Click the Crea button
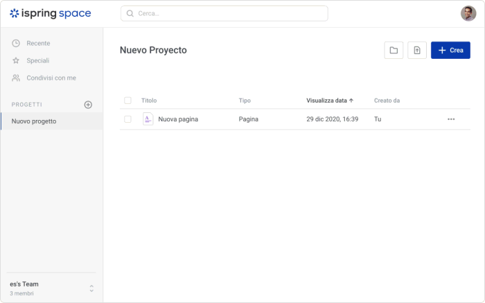 pos(450,50)
